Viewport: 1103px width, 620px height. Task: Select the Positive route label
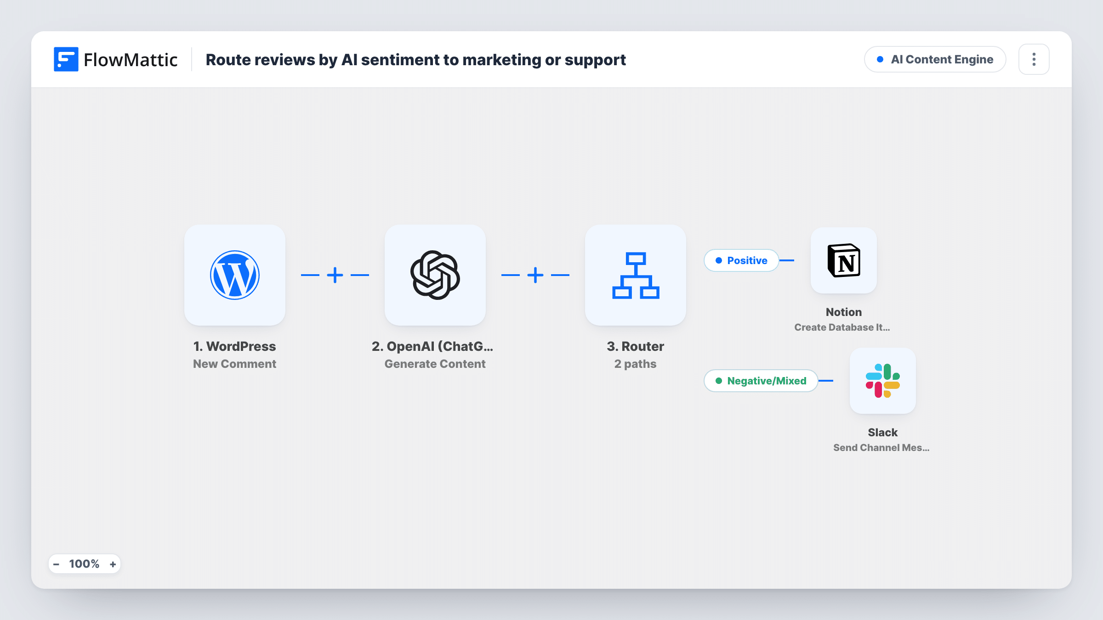(741, 260)
